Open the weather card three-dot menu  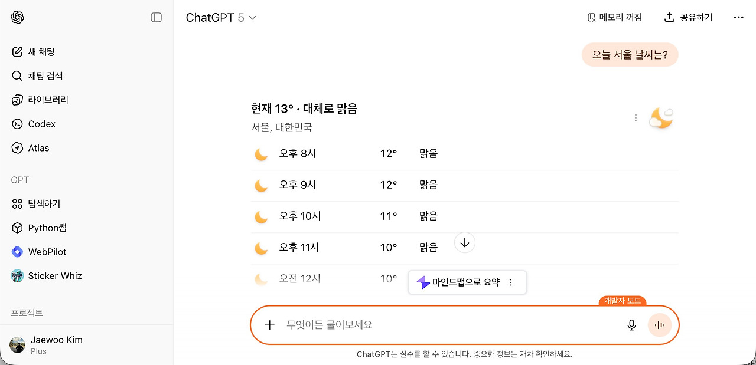pos(636,118)
